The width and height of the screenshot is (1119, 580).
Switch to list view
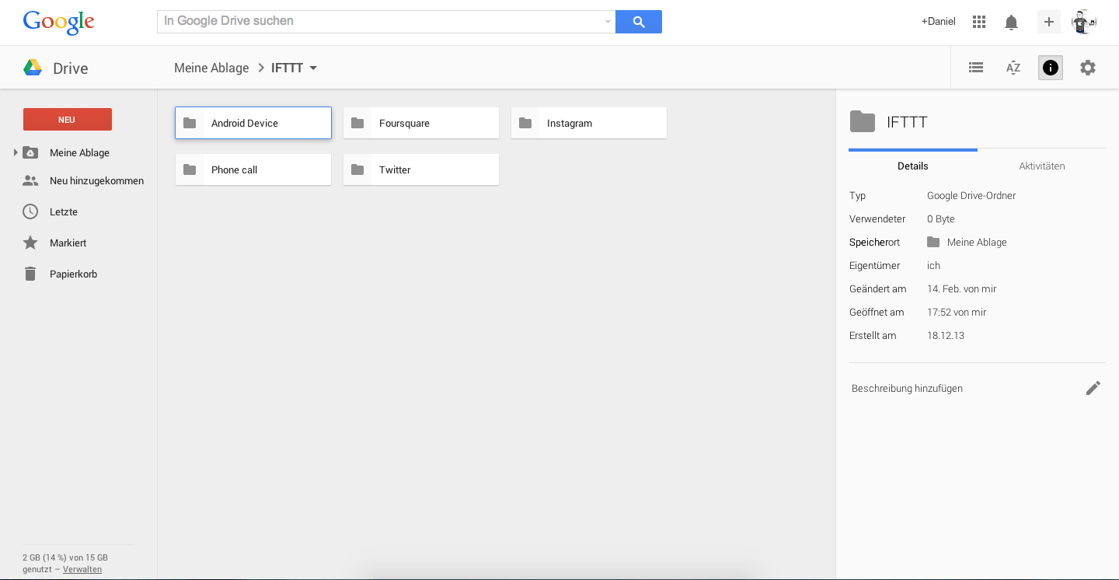tap(976, 68)
